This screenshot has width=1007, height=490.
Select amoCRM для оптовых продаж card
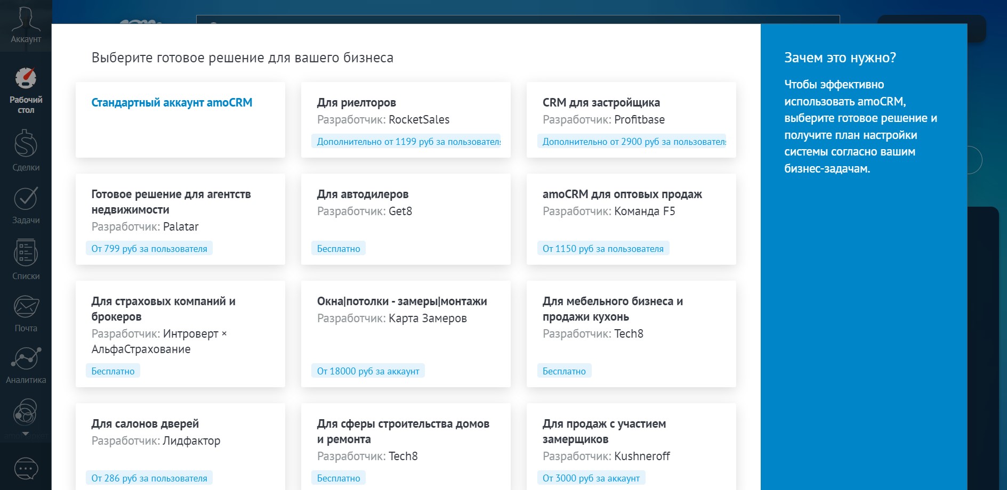tap(631, 219)
